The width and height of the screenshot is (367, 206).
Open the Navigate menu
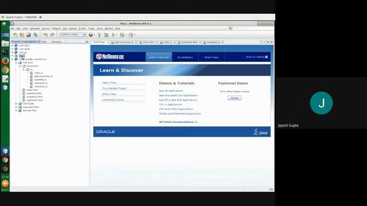(x=35, y=29)
